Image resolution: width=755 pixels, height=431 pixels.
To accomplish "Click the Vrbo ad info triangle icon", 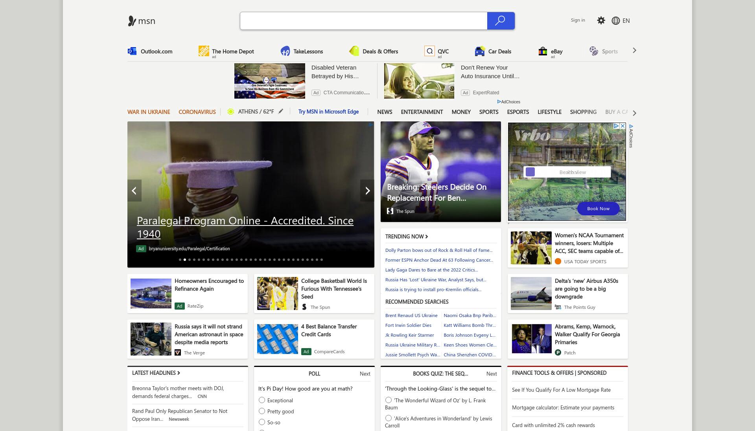I will tap(617, 126).
